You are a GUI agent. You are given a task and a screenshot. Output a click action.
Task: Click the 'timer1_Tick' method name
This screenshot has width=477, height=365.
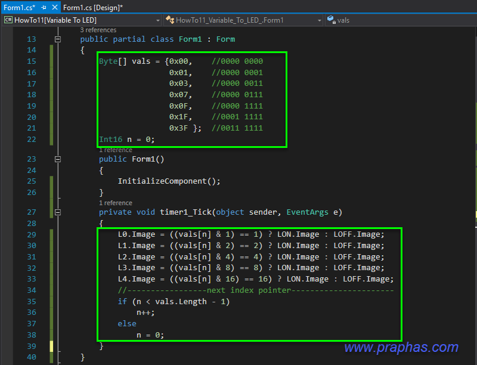(x=185, y=212)
